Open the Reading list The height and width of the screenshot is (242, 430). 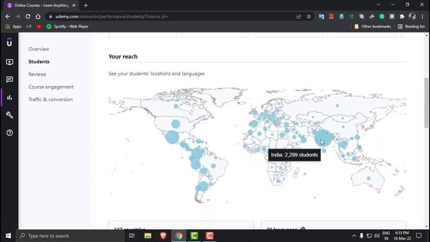coord(411,27)
